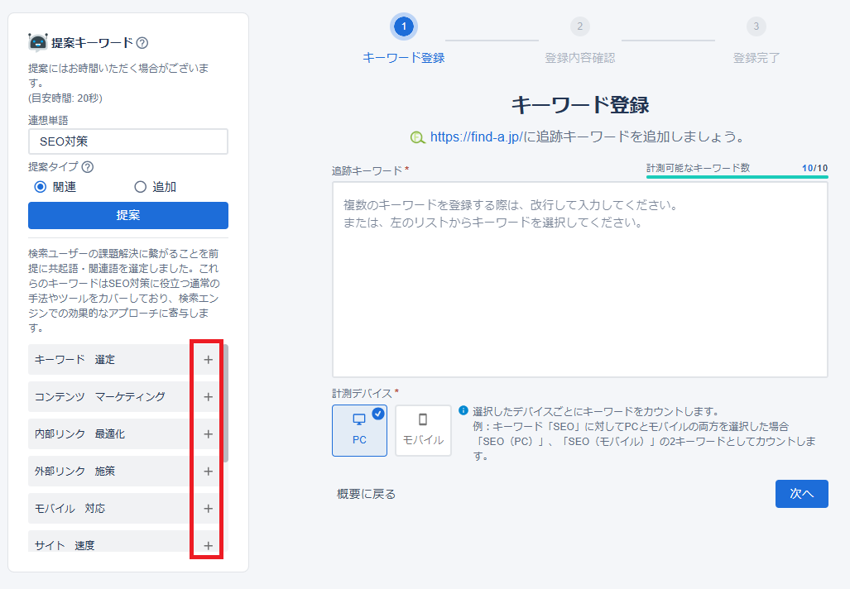
Task: Add コンテンツ マーケティング with its plus icon
Action: click(x=209, y=397)
